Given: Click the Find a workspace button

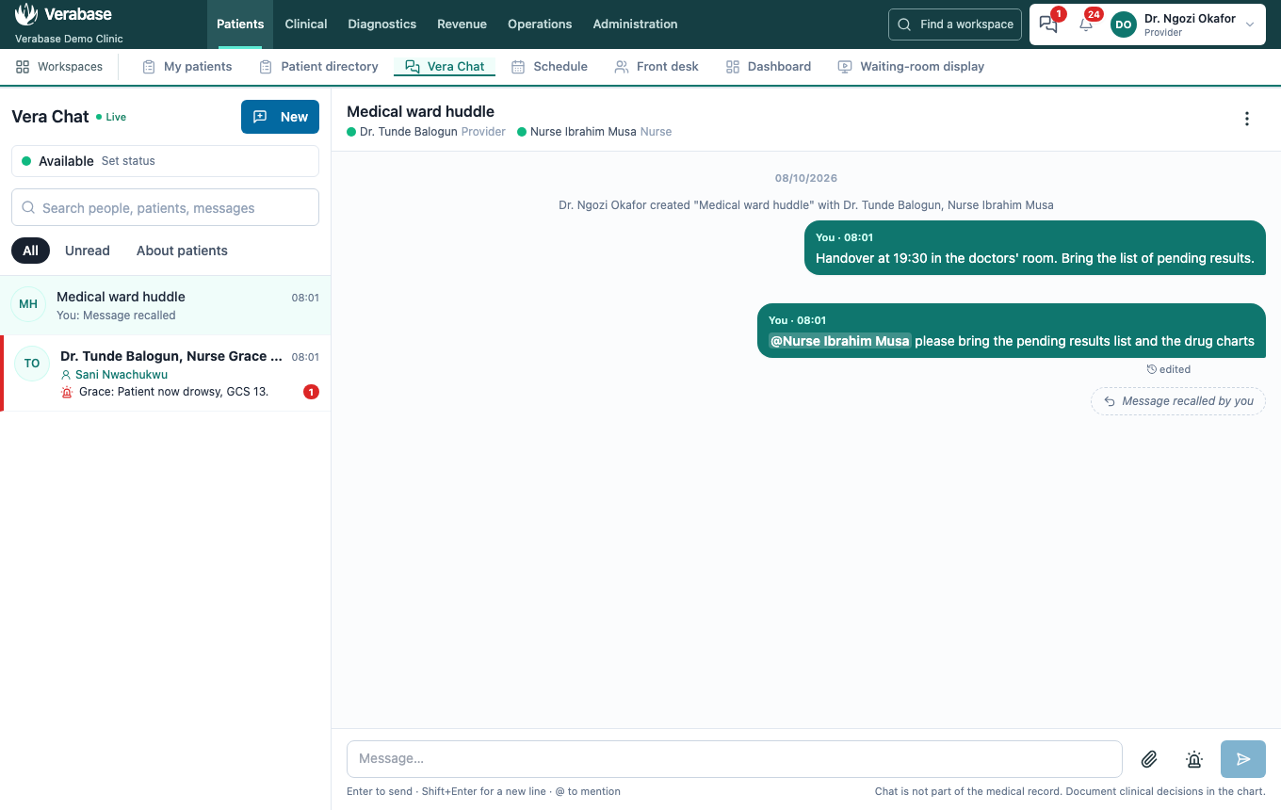Looking at the screenshot, I should (x=955, y=24).
